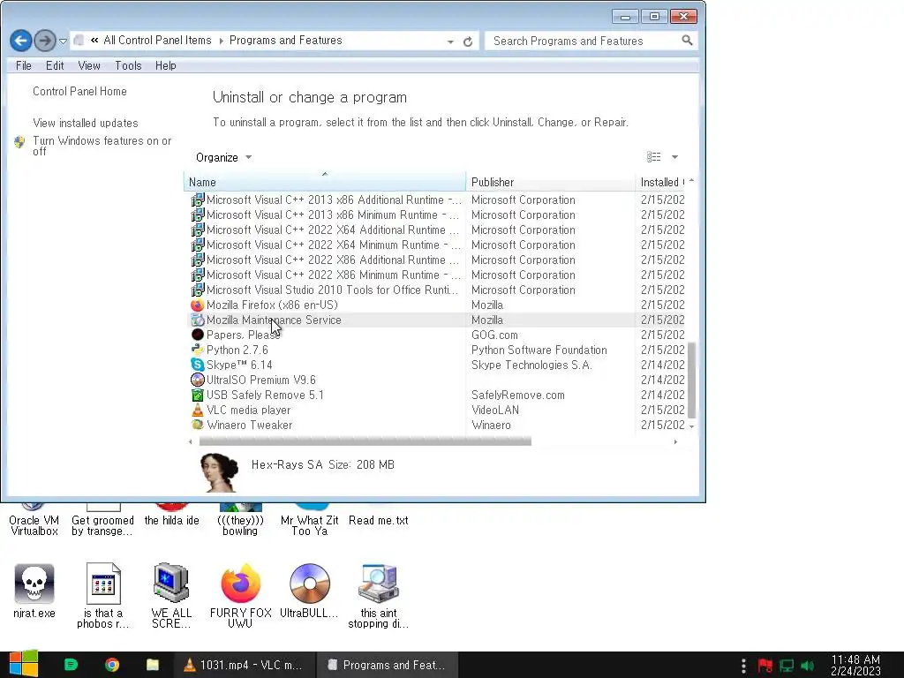Select Visual C++ 2022 X64 Minimum Runtime
This screenshot has height=678, width=904.
point(437,245)
